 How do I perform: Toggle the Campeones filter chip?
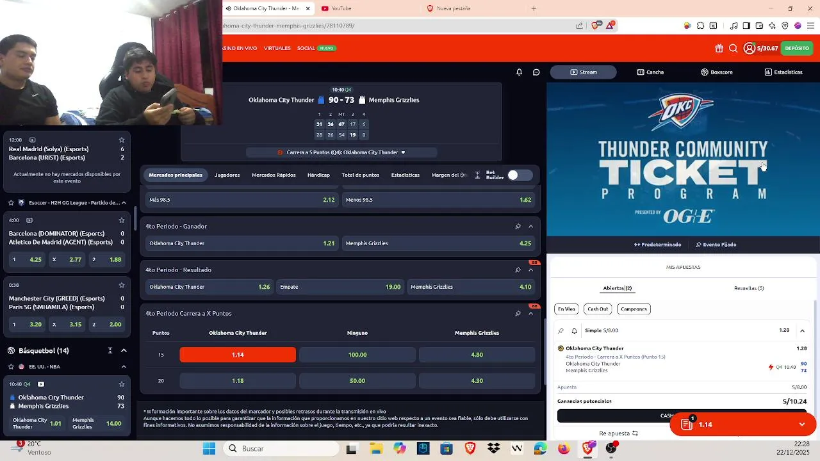click(x=634, y=309)
